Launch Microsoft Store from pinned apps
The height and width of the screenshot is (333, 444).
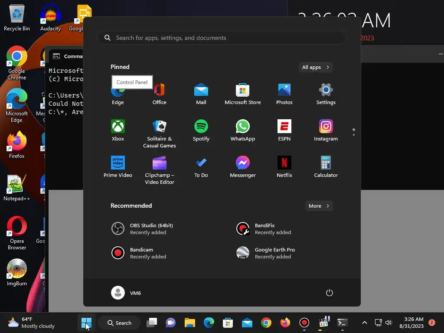tap(243, 94)
